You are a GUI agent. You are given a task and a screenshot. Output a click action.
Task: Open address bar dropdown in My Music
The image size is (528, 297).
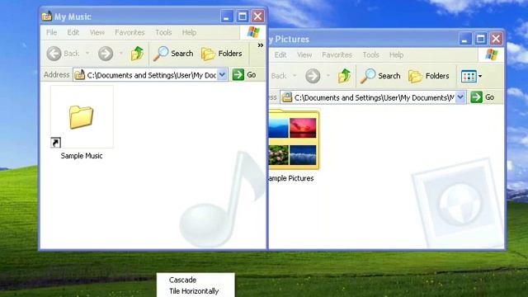(x=222, y=75)
